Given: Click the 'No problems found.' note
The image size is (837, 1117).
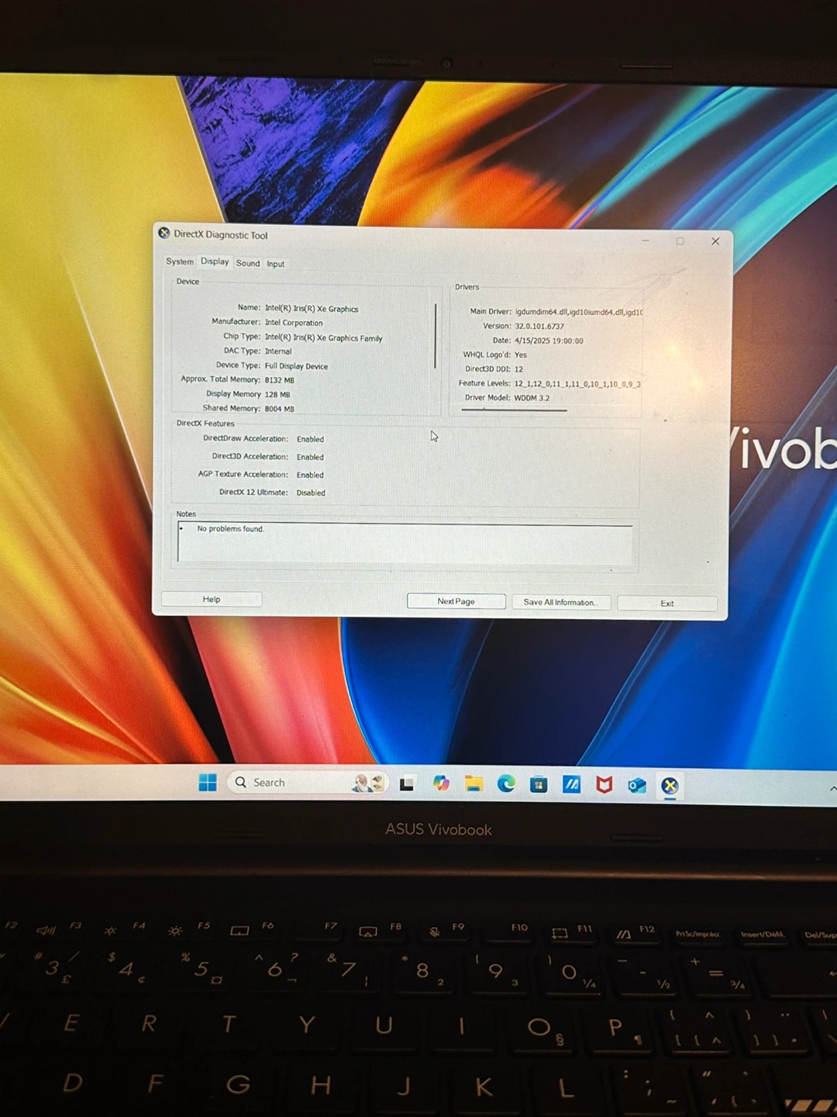Looking at the screenshot, I should pyautogui.click(x=230, y=529).
